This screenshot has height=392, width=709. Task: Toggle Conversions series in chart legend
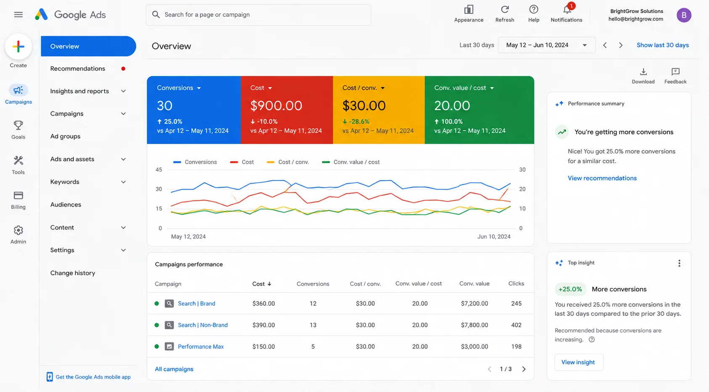tap(195, 162)
